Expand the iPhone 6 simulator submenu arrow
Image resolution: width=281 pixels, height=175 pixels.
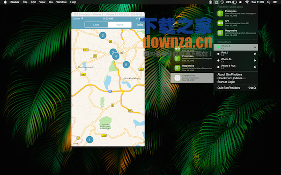point(255,47)
